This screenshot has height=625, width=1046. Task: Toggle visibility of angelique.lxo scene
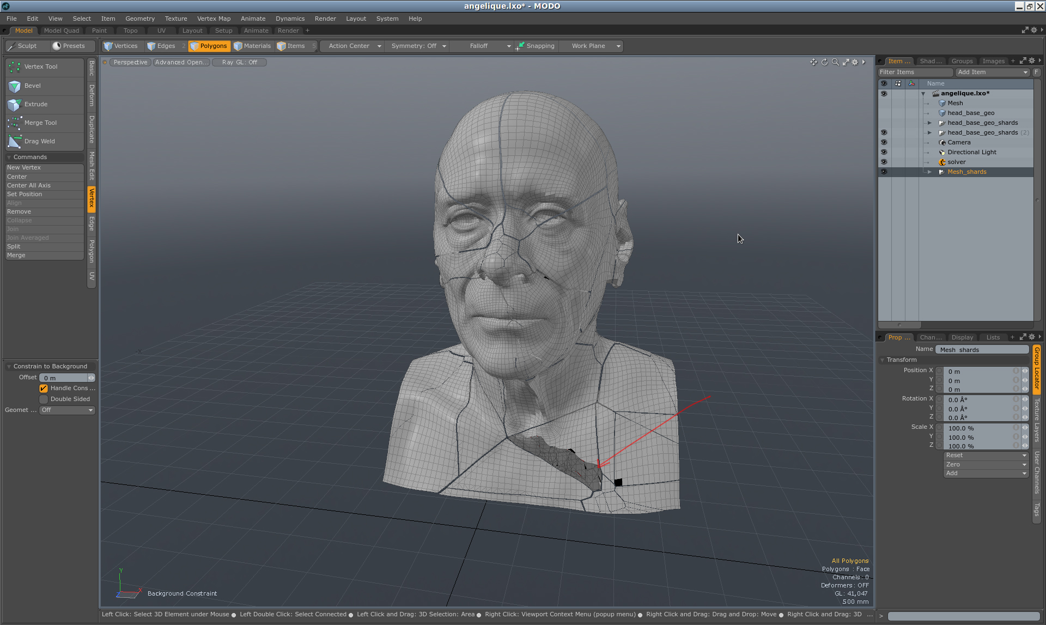click(x=884, y=94)
